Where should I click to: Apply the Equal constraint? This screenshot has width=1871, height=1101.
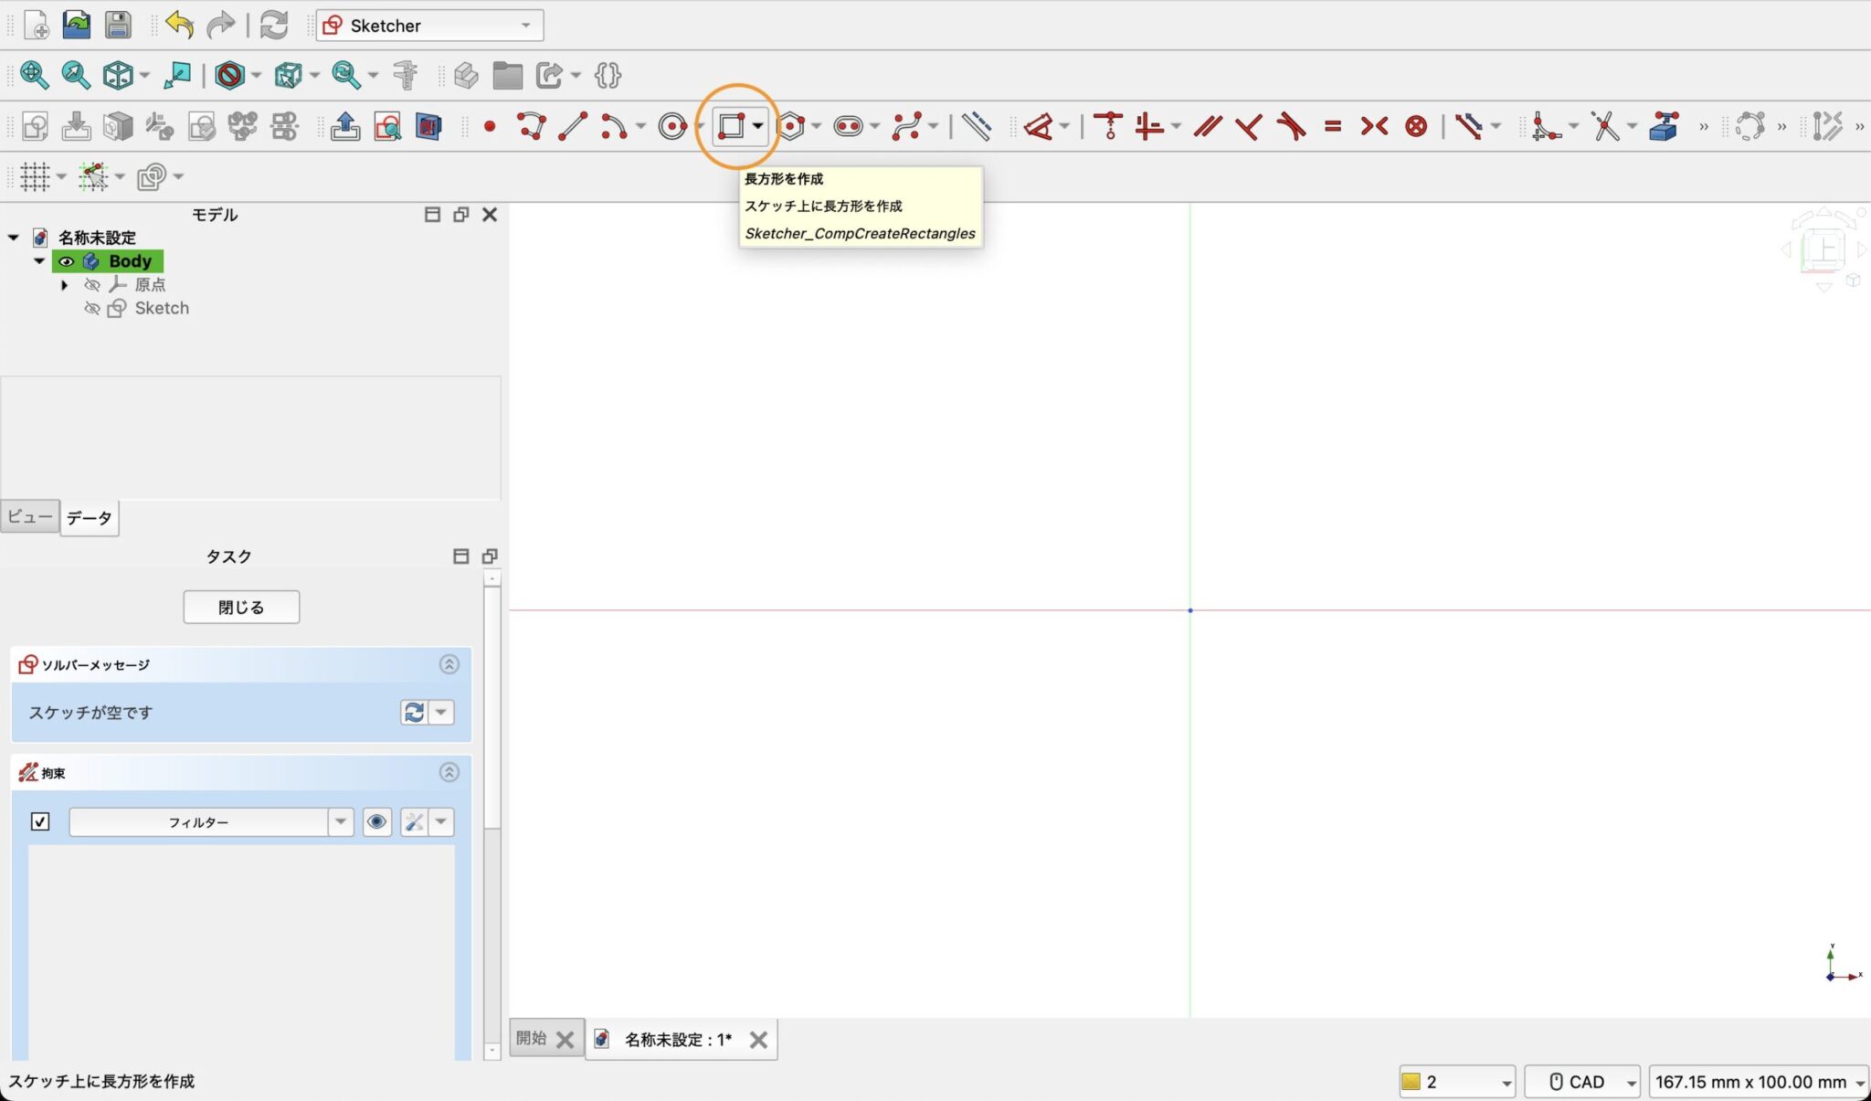click(1333, 126)
